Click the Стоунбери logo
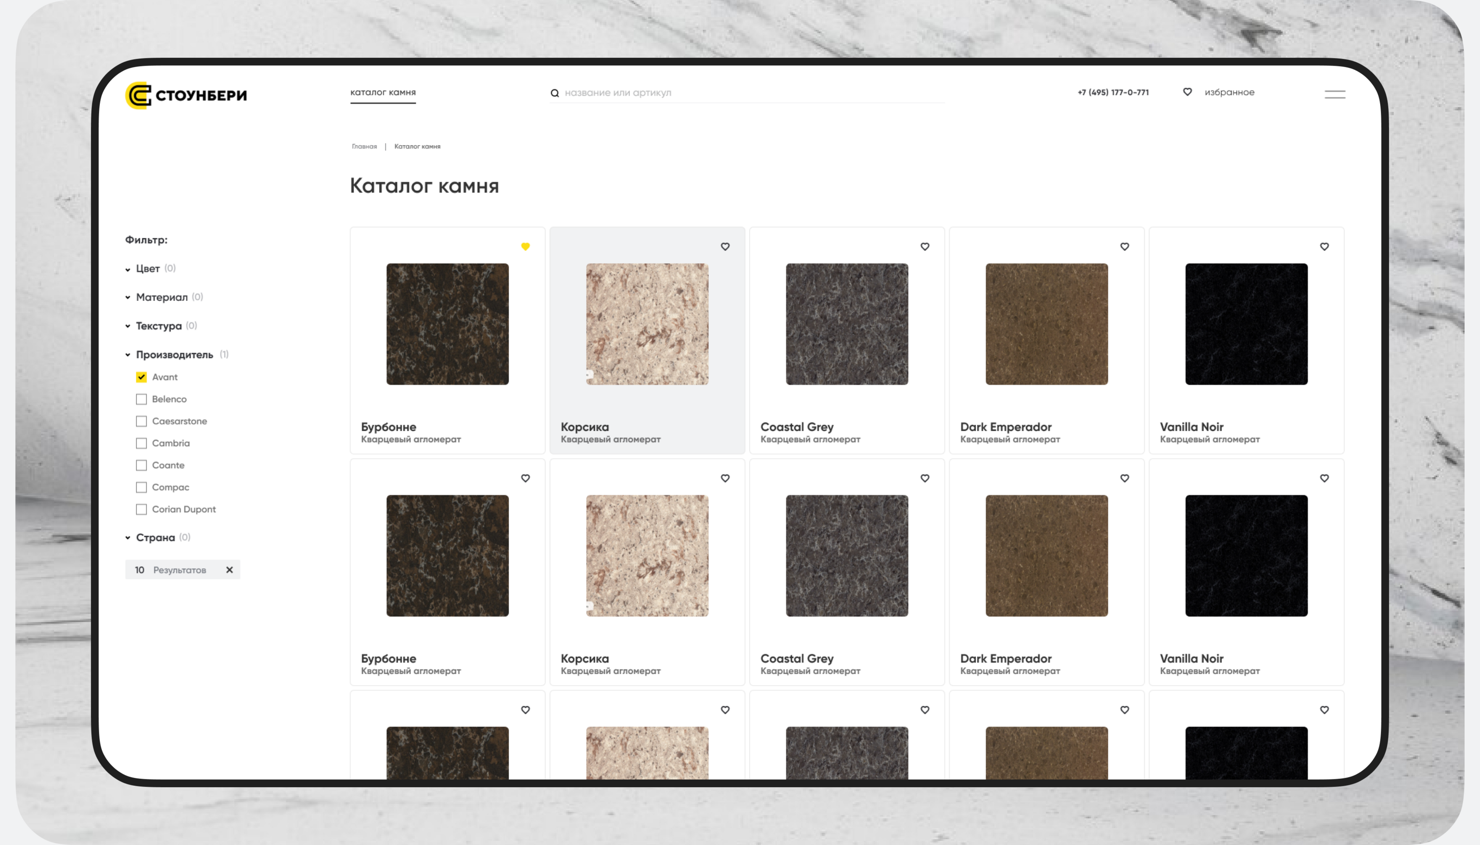 coord(186,95)
